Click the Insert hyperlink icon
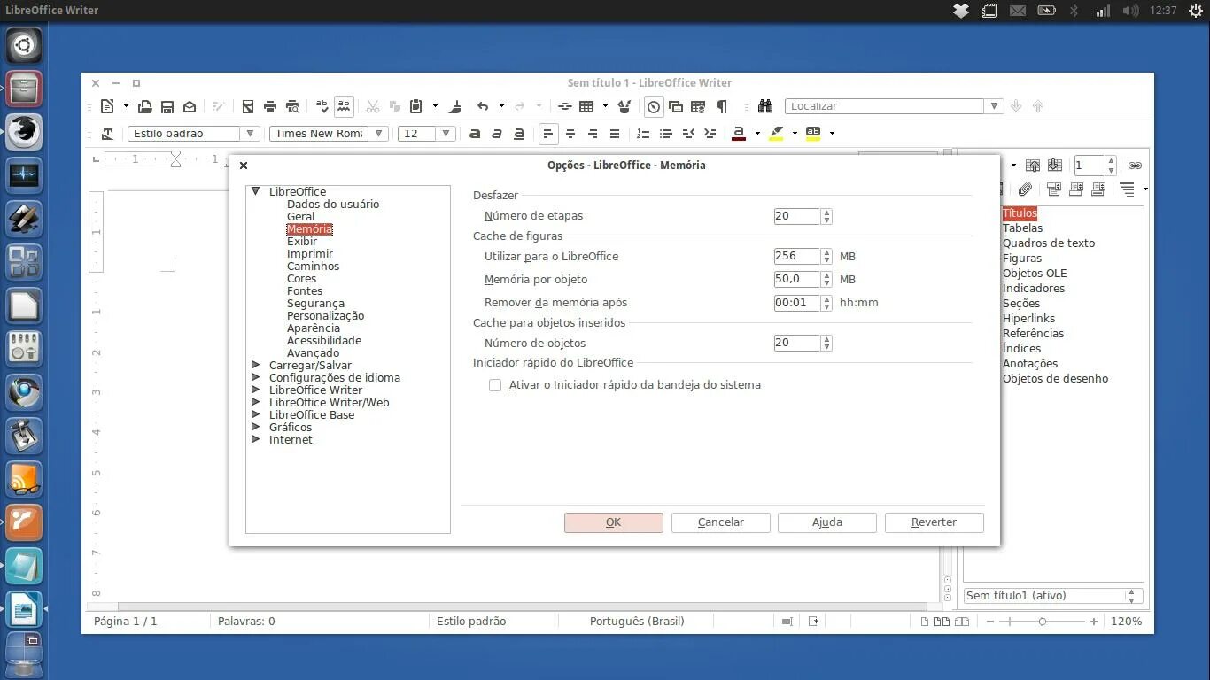Viewport: 1210px width, 680px height. coord(564,106)
